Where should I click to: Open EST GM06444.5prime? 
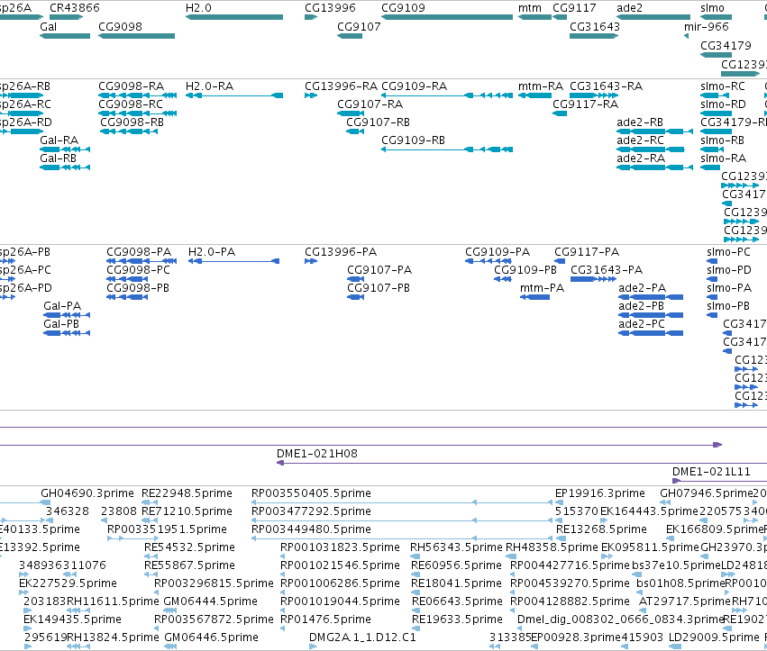(x=170, y=610)
